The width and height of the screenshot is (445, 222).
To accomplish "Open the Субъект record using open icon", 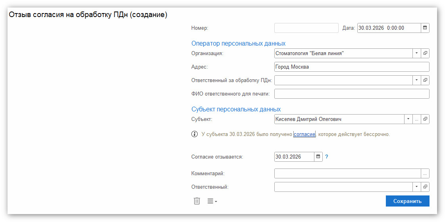I will tap(425, 119).
